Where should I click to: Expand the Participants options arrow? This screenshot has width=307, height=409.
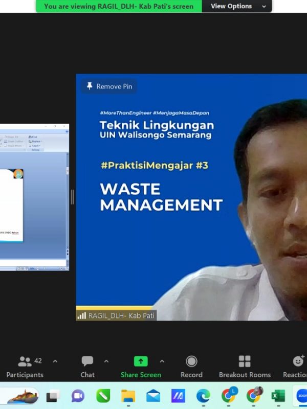(x=55, y=361)
